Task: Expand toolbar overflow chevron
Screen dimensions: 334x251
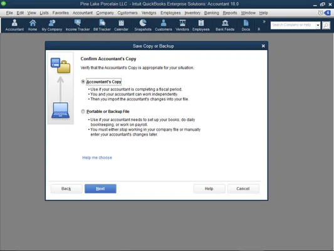Action: pos(264,21)
